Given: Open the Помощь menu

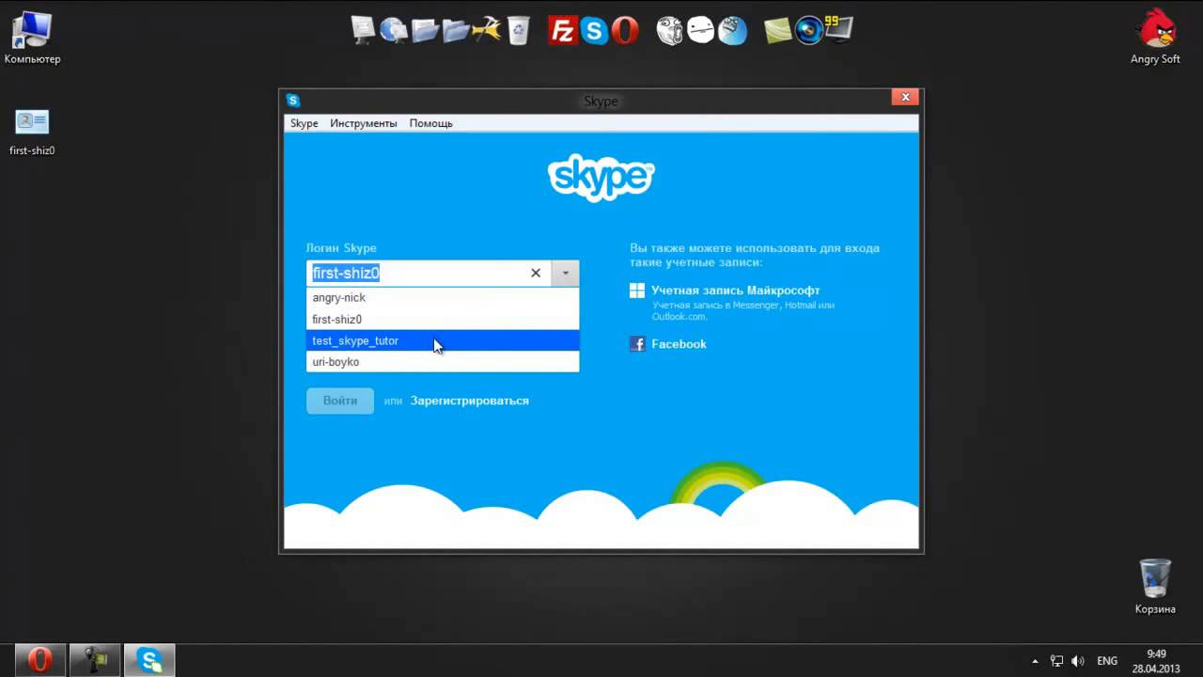Looking at the screenshot, I should (x=430, y=123).
